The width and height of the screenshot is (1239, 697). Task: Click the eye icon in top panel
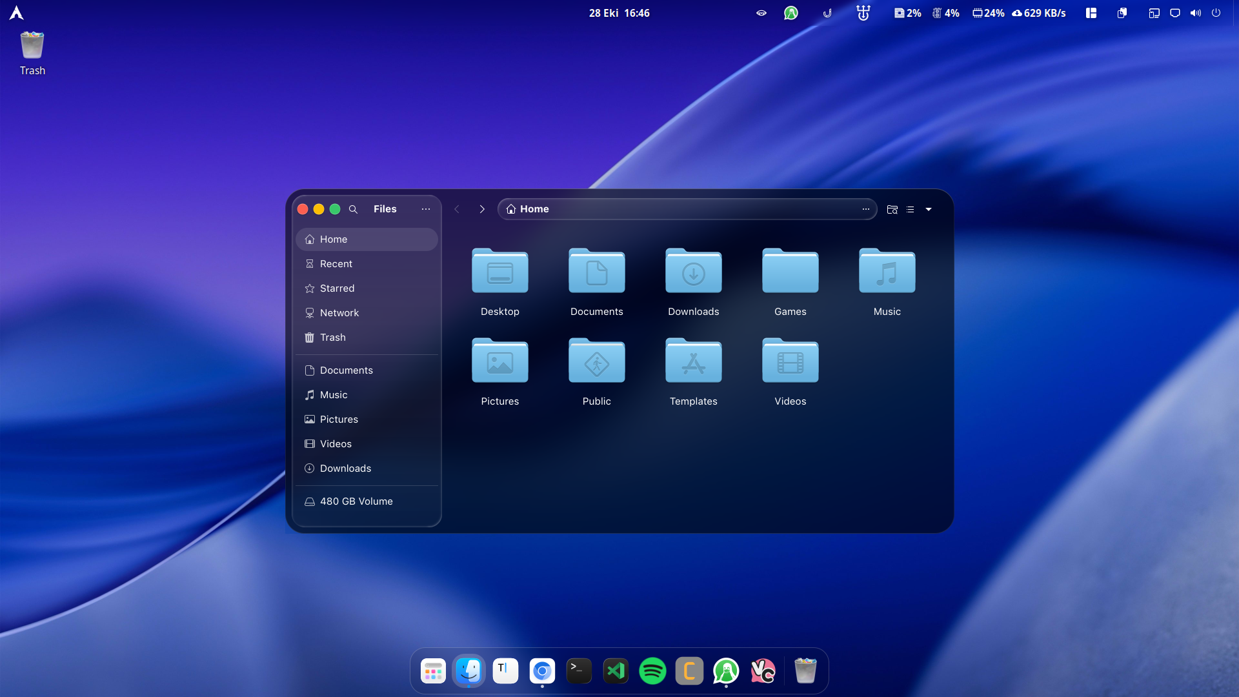point(761,13)
